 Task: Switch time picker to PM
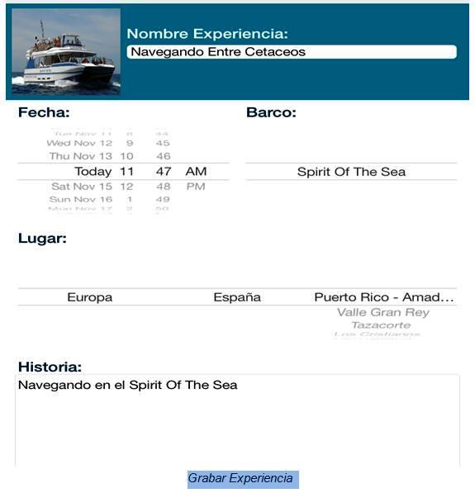(x=196, y=187)
